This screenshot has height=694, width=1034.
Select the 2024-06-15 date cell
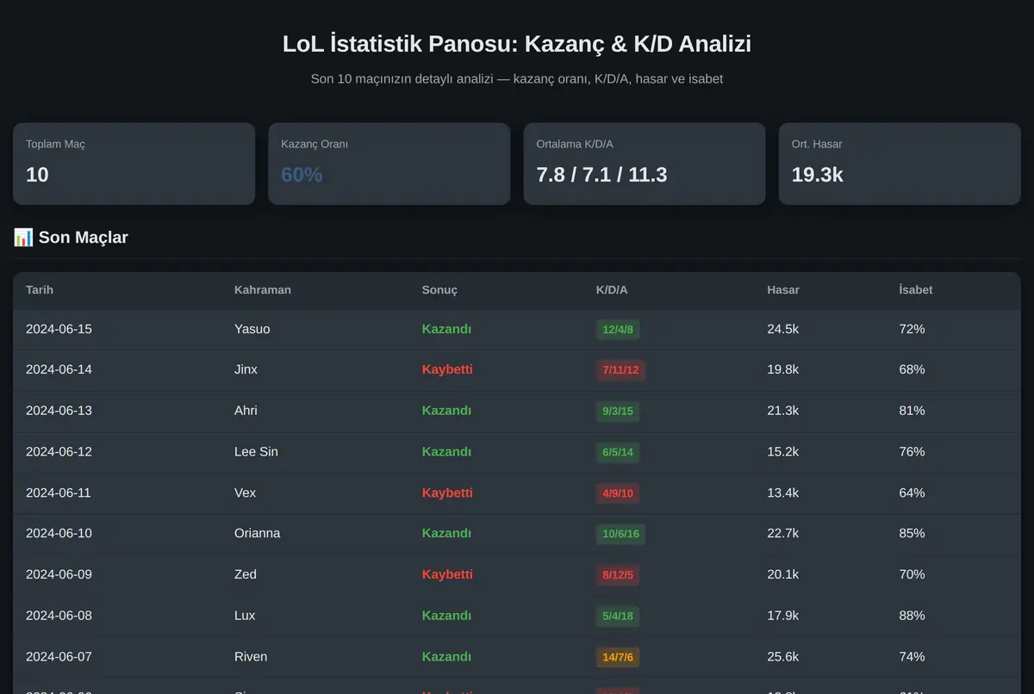tap(59, 329)
